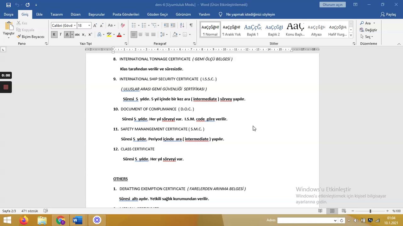The height and width of the screenshot is (226, 403).
Task: Apply red font color swatch
Action: [x=119, y=35]
